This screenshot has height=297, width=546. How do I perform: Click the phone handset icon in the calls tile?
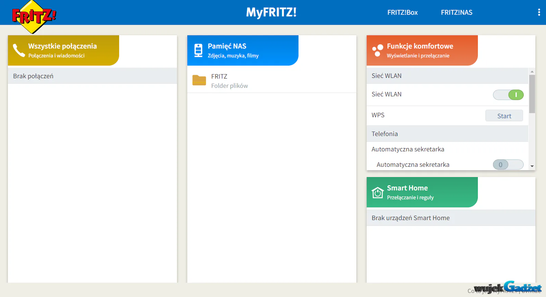click(x=19, y=50)
